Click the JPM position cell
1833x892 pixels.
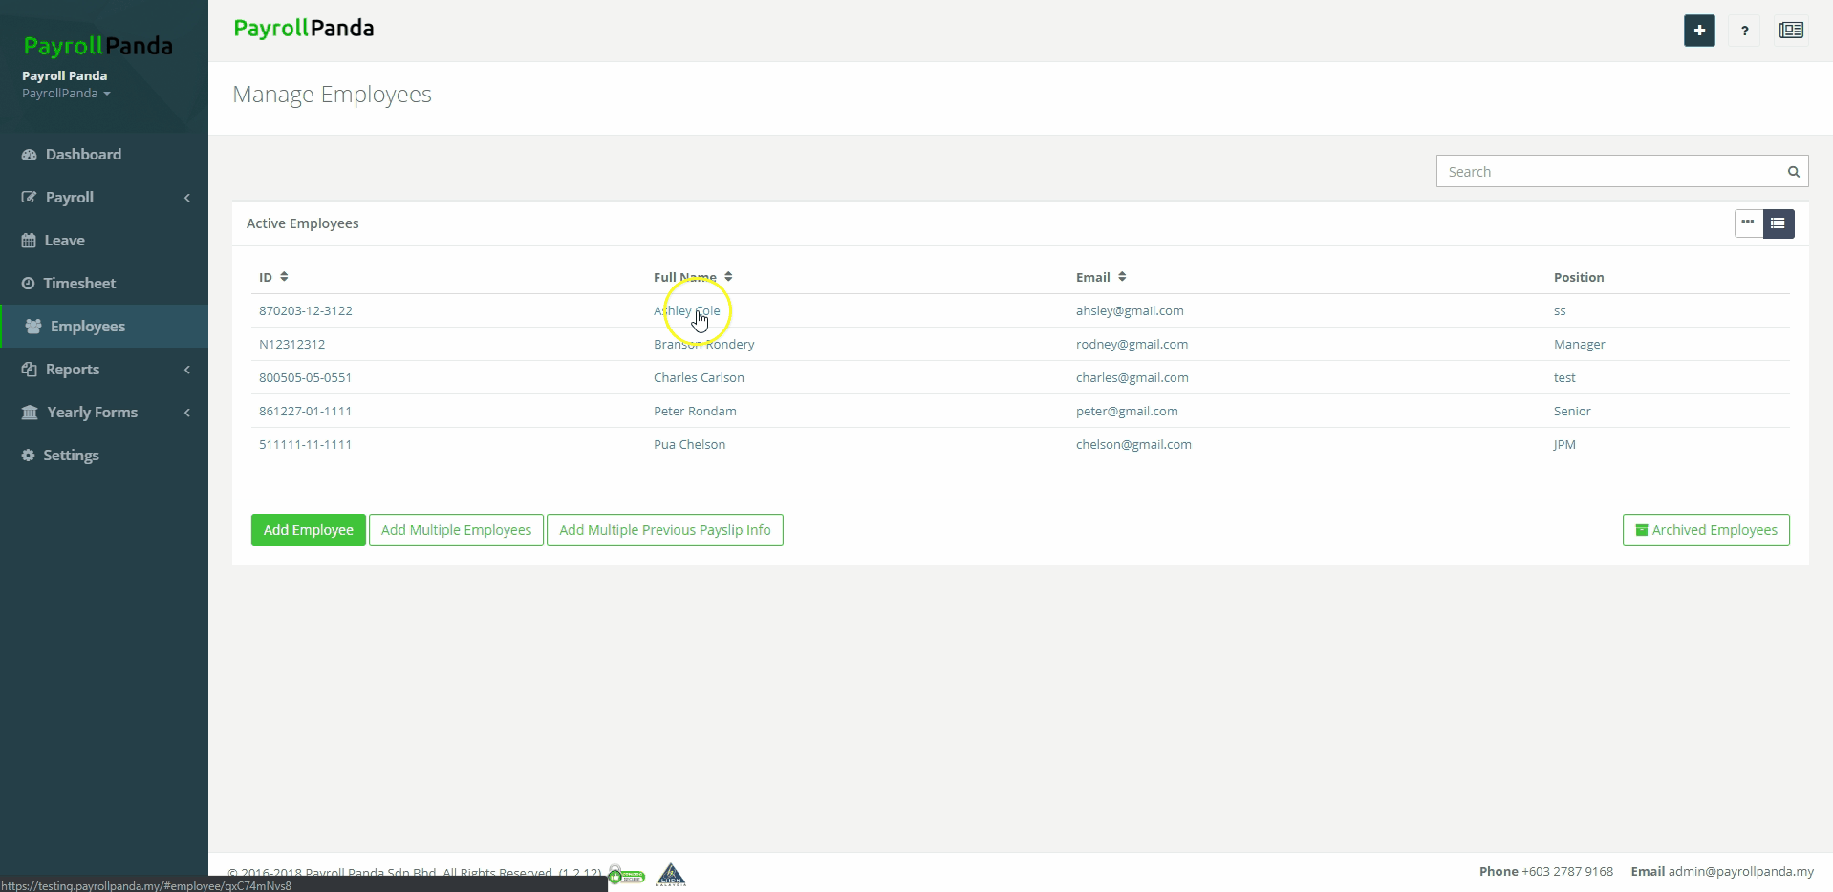(x=1564, y=445)
